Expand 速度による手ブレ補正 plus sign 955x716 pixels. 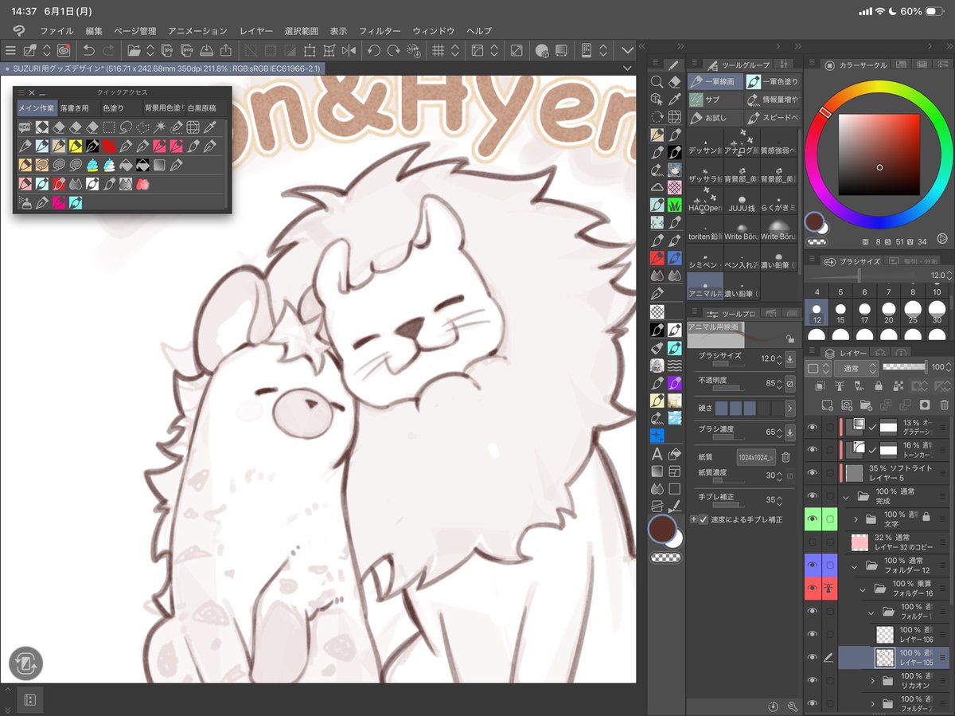pos(693,519)
